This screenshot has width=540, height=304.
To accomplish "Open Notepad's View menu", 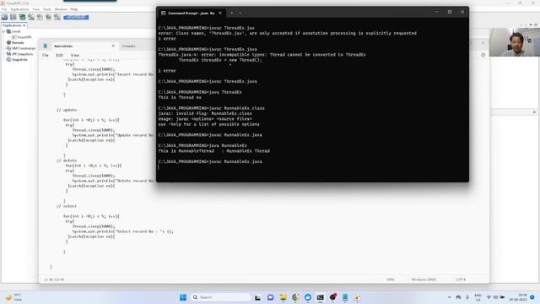I will pyautogui.click(x=75, y=55).
